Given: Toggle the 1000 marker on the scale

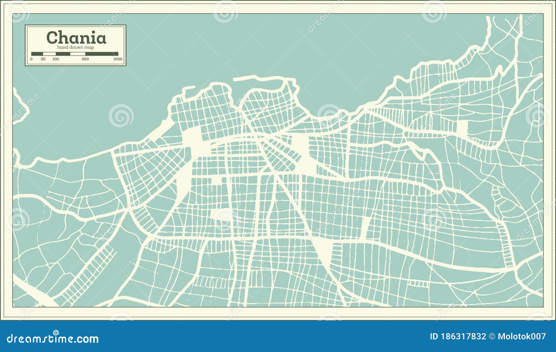Looking at the screenshot, I should (x=118, y=59).
